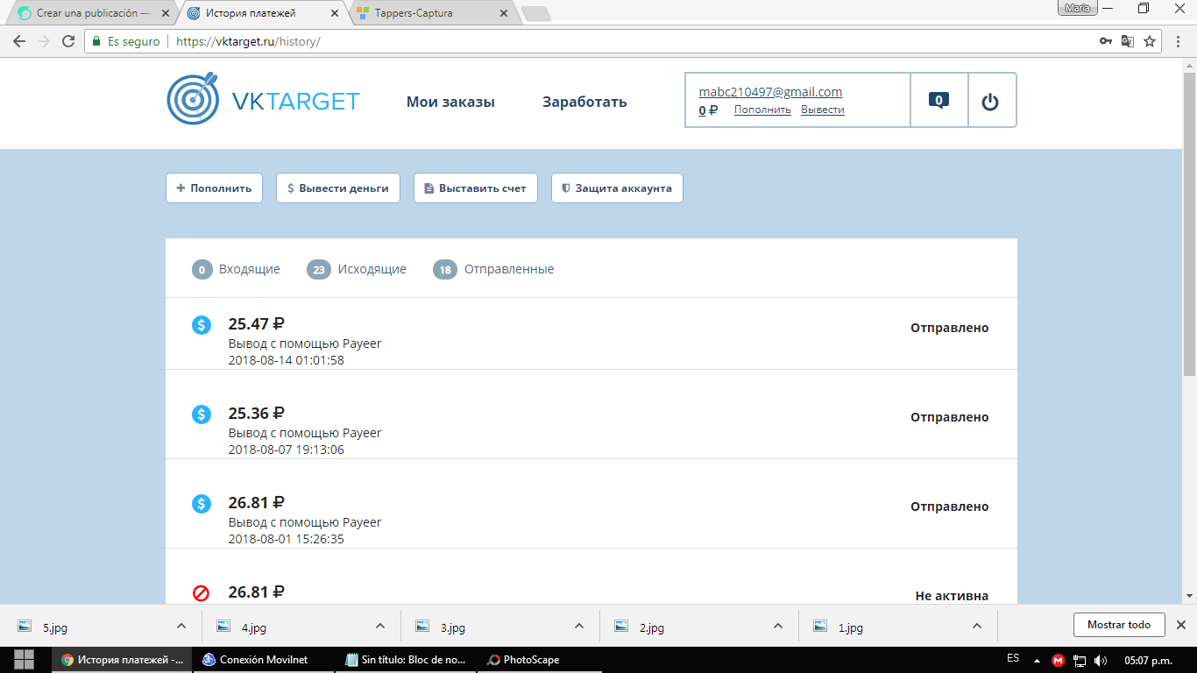
Task: Open the messages chat bubble icon
Action: (938, 100)
